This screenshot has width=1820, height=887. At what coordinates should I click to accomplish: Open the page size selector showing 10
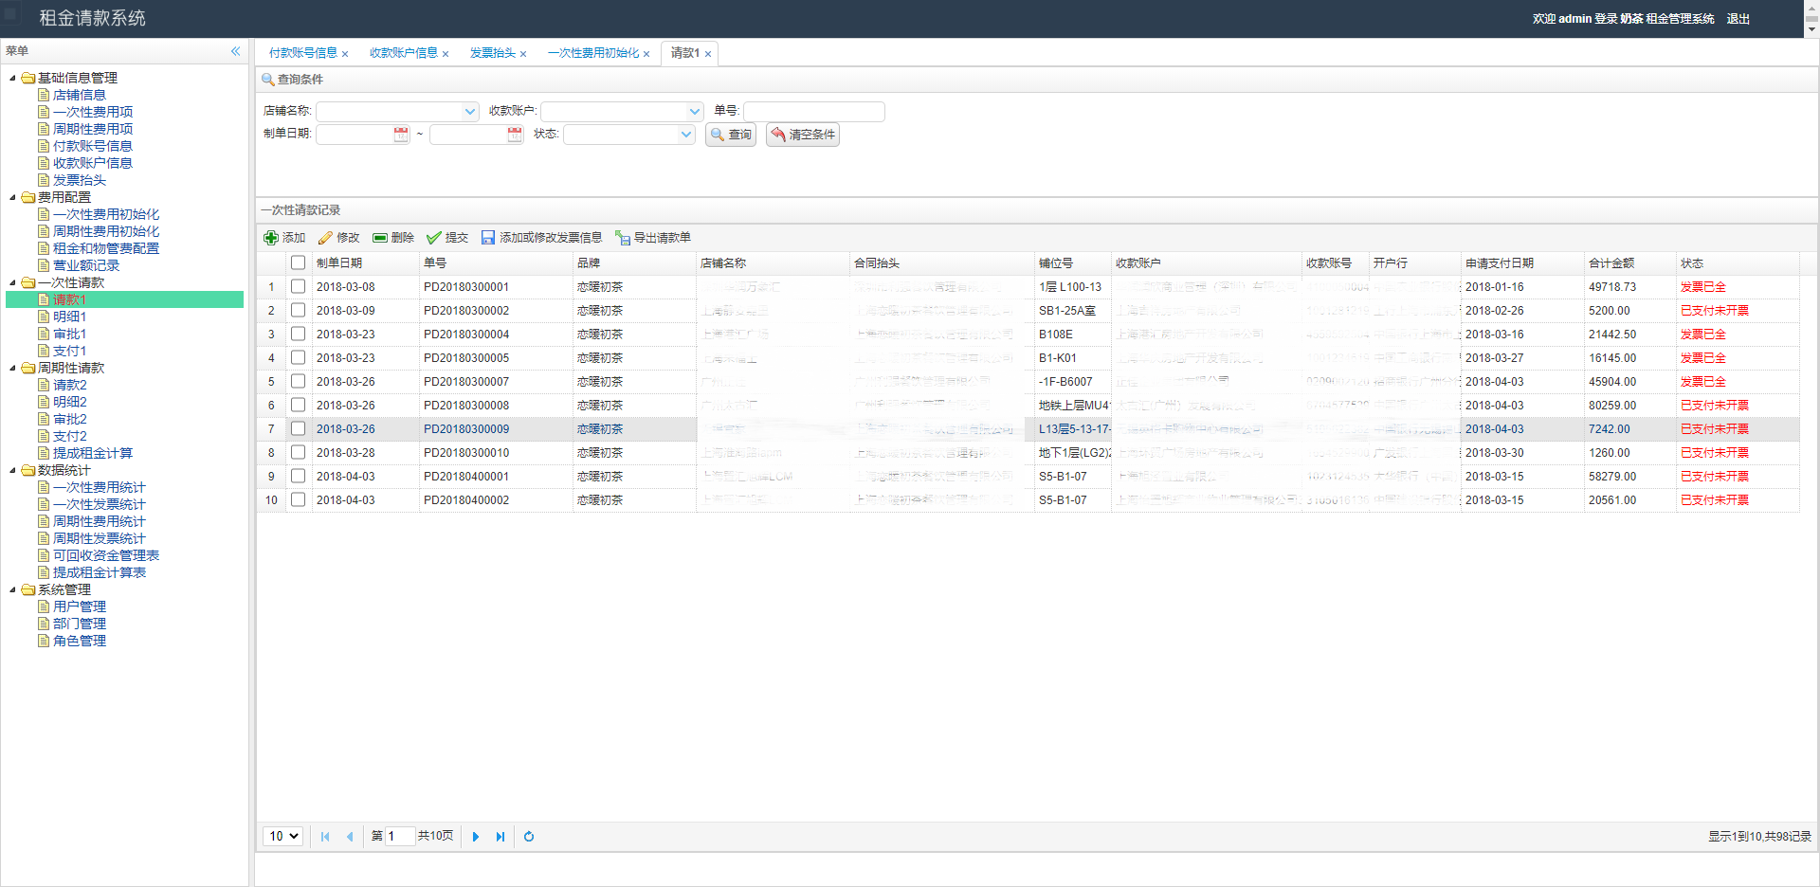(x=282, y=836)
